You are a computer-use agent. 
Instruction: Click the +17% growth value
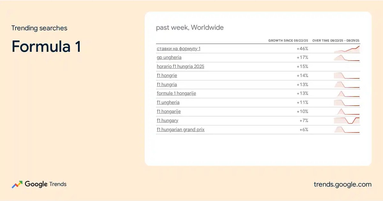click(x=302, y=58)
